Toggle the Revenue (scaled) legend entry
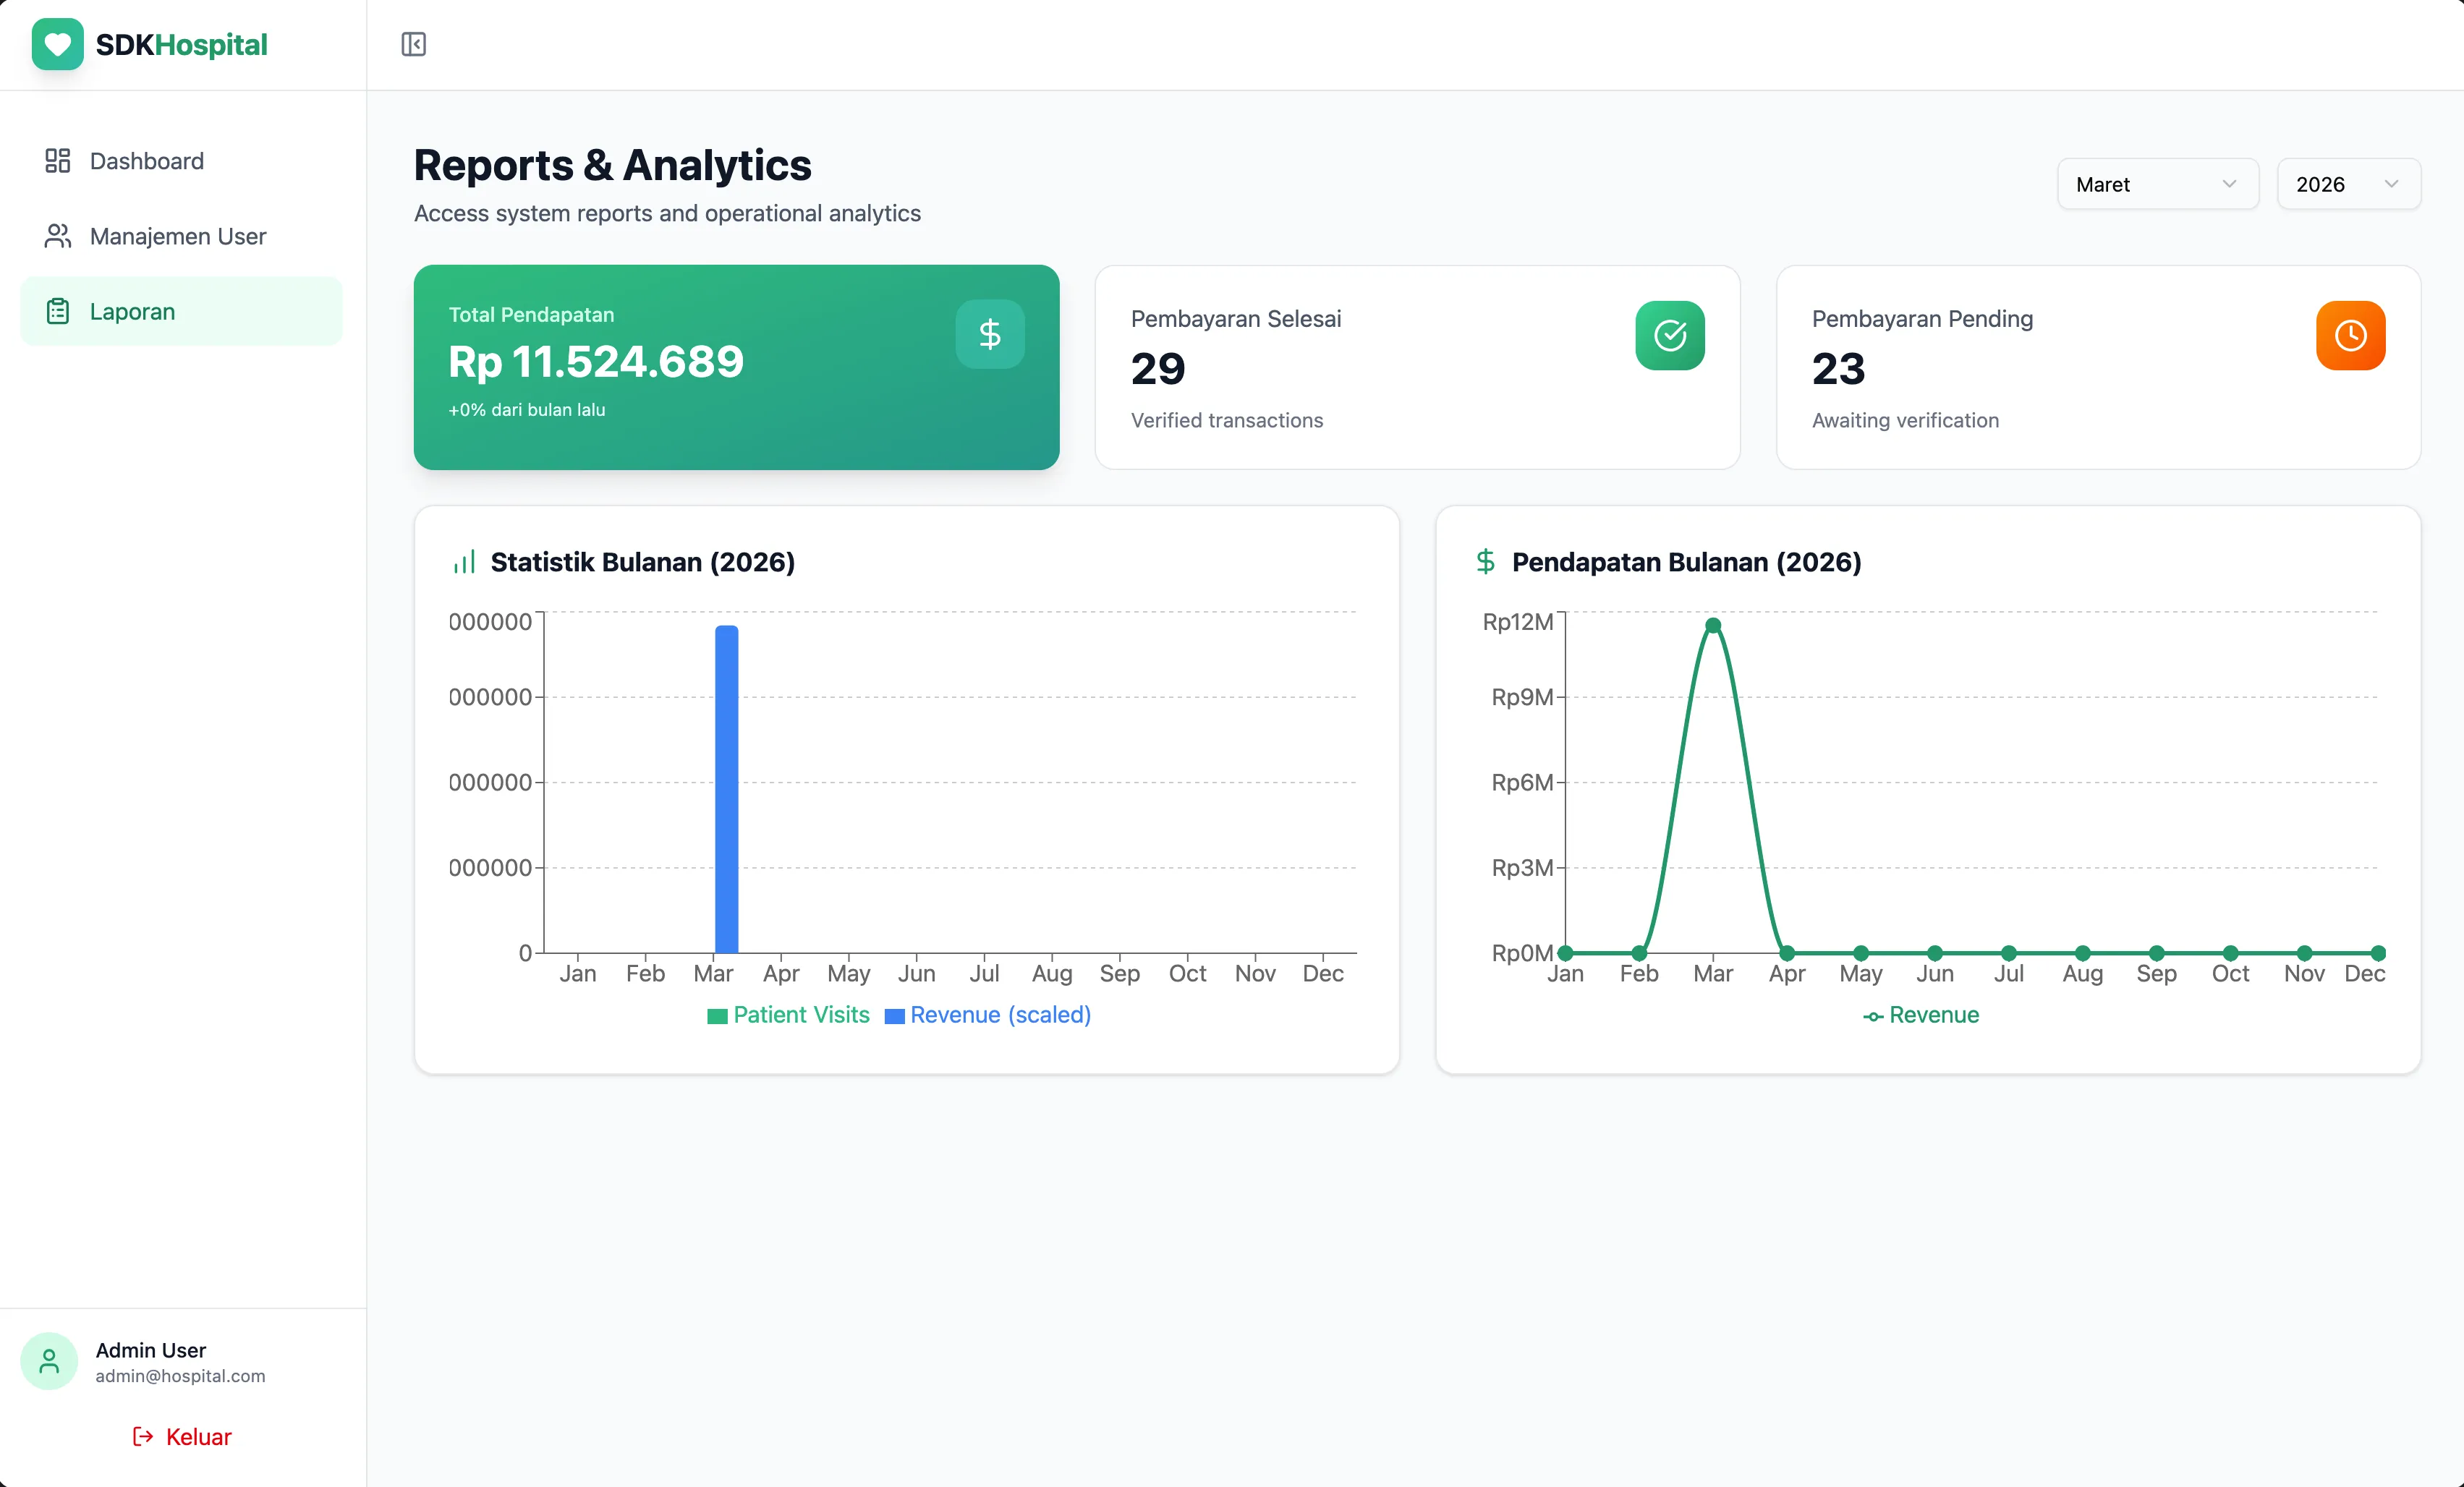Image resolution: width=2464 pixels, height=1487 pixels. (988, 1015)
